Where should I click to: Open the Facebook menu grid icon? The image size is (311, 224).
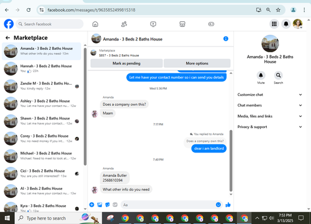coord(274,24)
